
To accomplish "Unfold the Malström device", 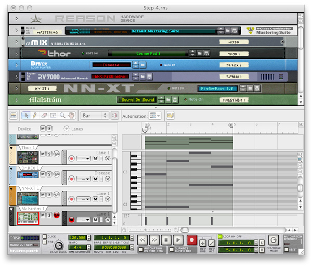I will point(17,99).
